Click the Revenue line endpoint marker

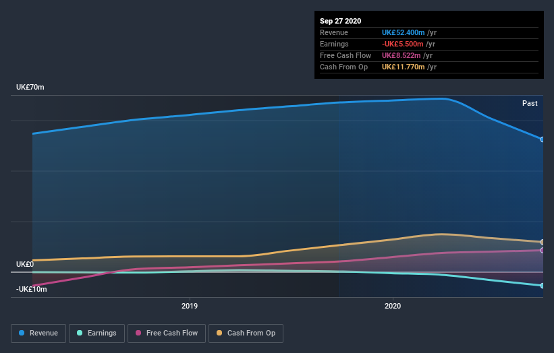tap(543, 139)
